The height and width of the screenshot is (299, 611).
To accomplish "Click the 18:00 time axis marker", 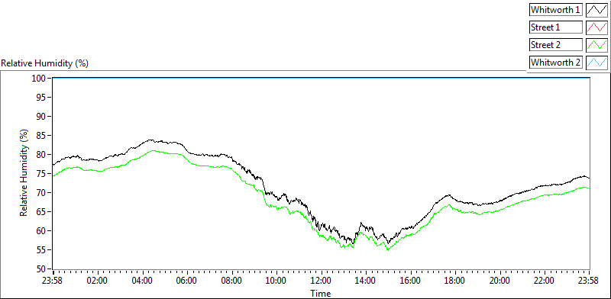I will click(x=455, y=280).
